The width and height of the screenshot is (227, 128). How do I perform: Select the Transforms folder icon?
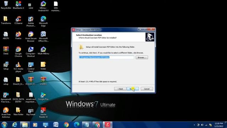pyautogui.click(x=6, y=20)
